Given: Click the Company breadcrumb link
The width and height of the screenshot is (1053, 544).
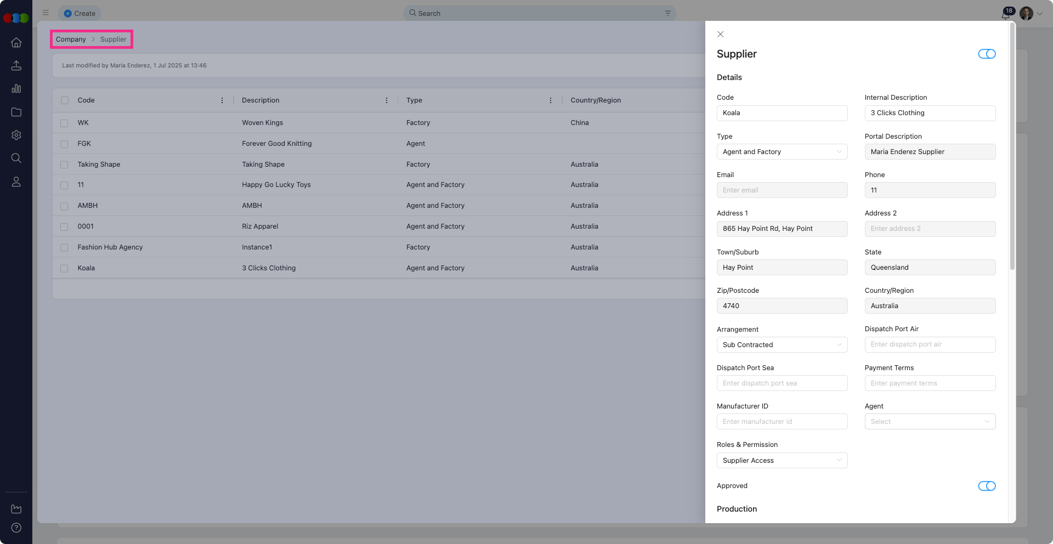Looking at the screenshot, I should 71,39.
